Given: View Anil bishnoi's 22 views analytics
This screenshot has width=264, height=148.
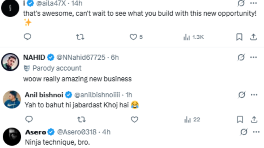Looking at the screenshot, I should click(192, 120).
